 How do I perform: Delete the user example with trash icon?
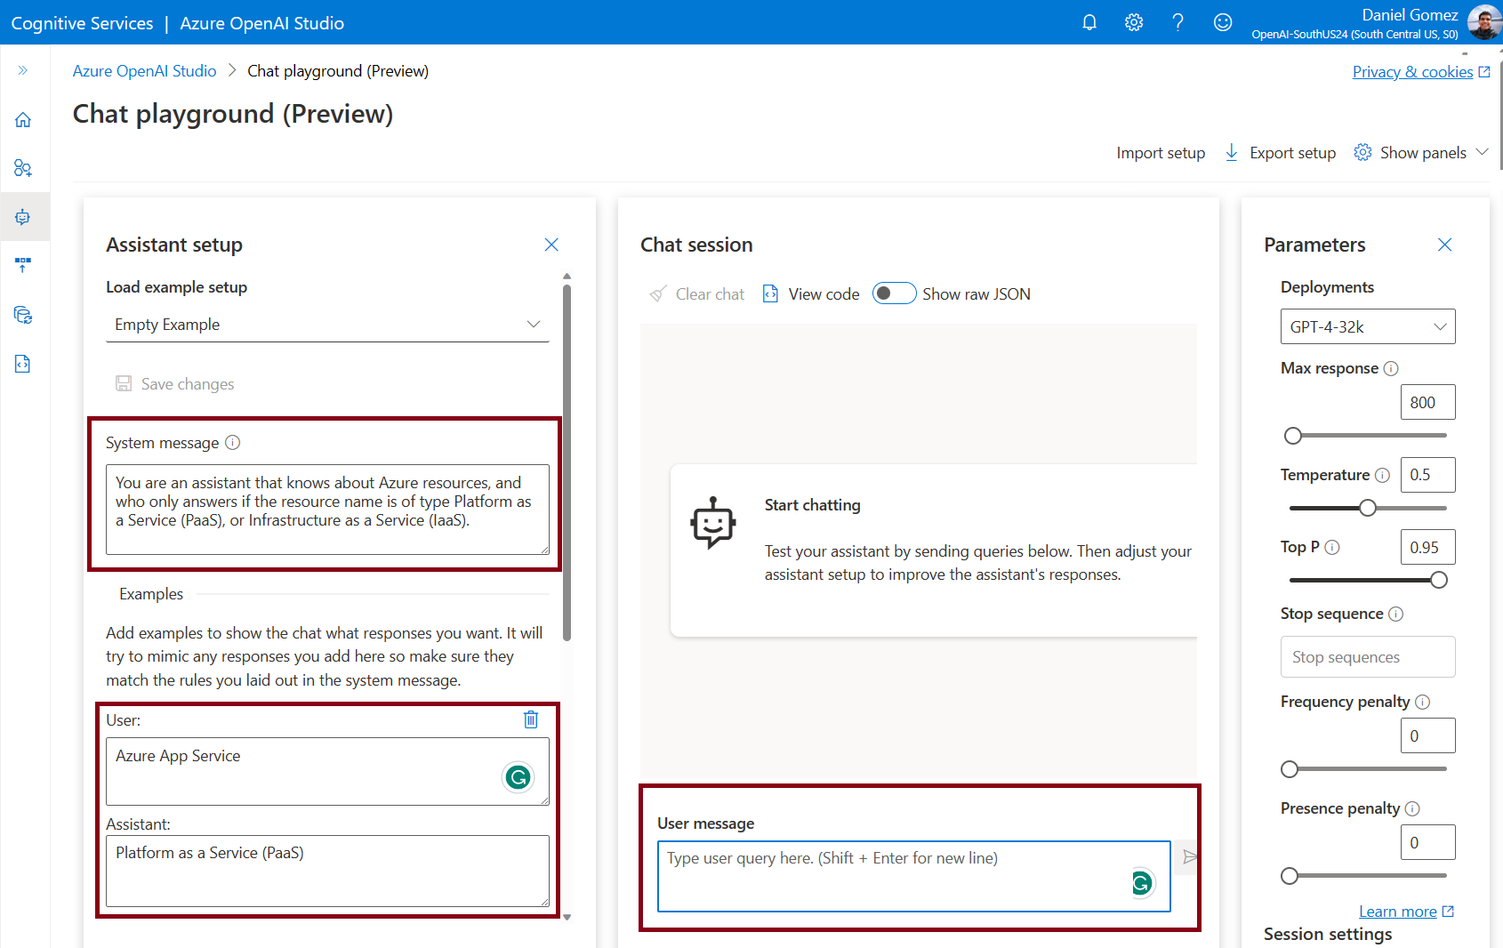(x=531, y=719)
